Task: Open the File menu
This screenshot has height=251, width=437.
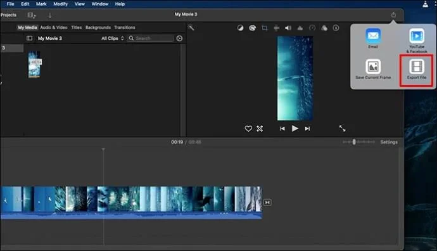Action: pyautogui.click(x=10, y=4)
